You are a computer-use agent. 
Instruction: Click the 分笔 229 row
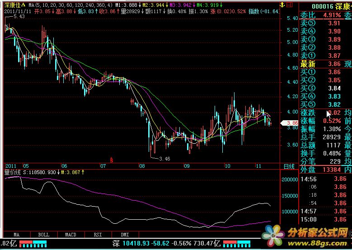[x=320, y=161]
